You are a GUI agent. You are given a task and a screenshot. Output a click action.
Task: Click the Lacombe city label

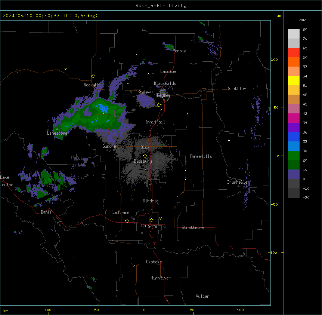[x=168, y=71]
